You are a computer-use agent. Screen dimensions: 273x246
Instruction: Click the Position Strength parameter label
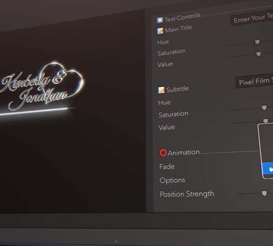[187, 194]
